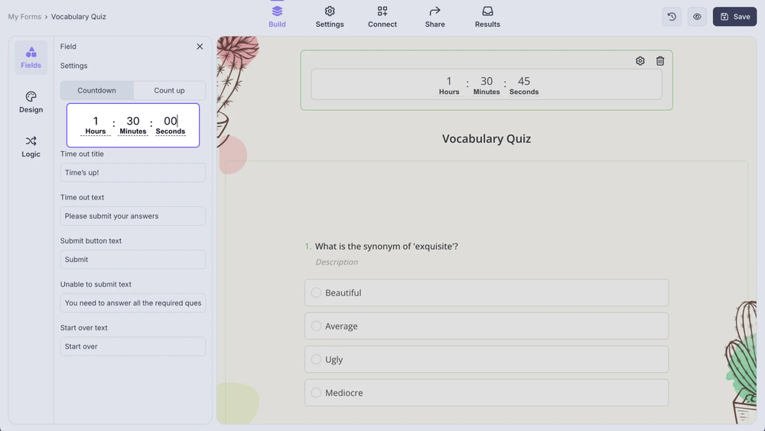Pick the 'Mediocre' answer choice
This screenshot has width=765, height=431.
316,393
